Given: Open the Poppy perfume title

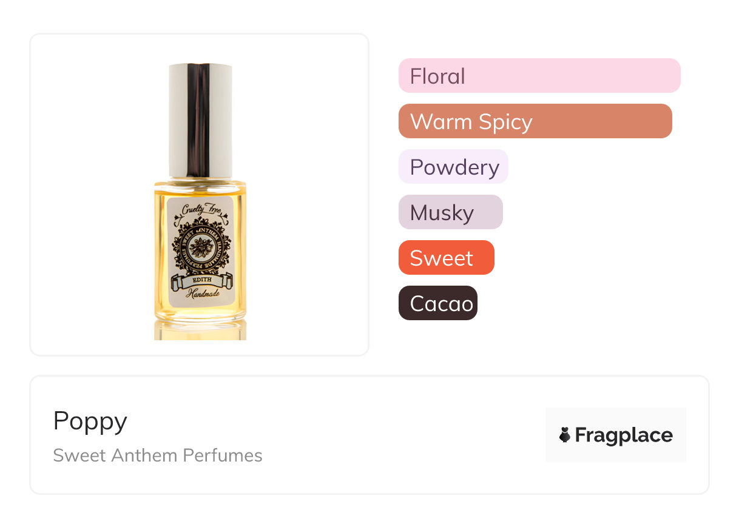Looking at the screenshot, I should 90,421.
